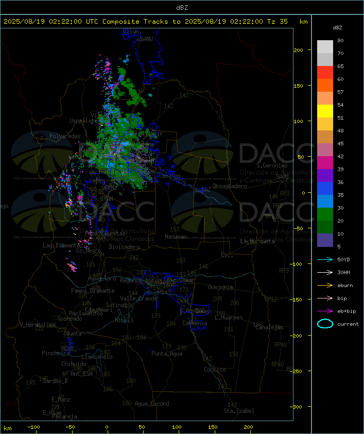364x434 pixels.
Task: Click the Sta.Isabel place label
Action: 239,411
